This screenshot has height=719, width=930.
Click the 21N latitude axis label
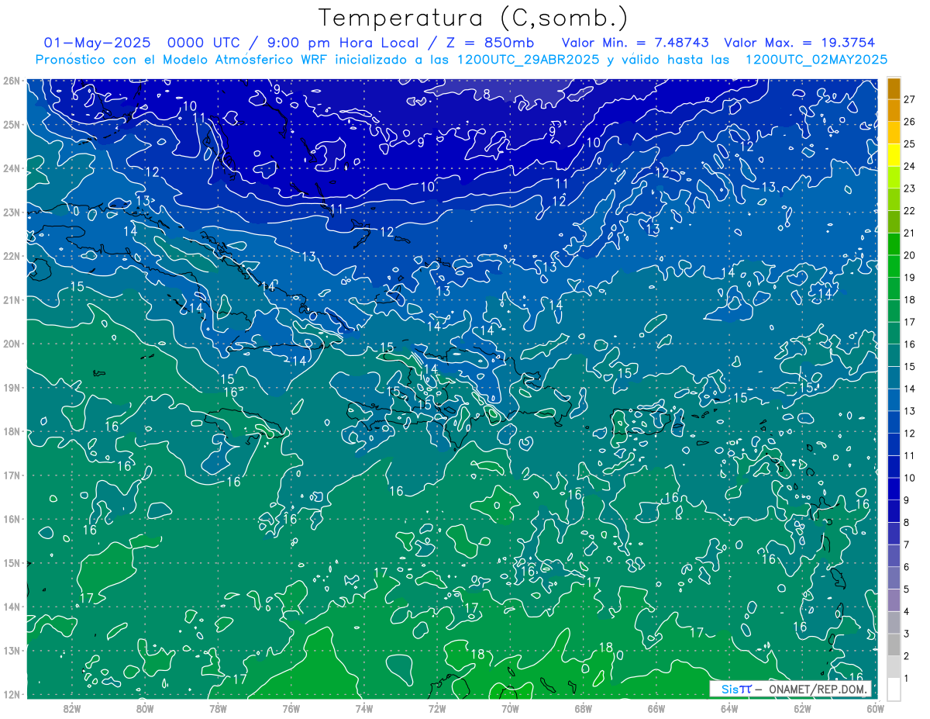(x=12, y=300)
